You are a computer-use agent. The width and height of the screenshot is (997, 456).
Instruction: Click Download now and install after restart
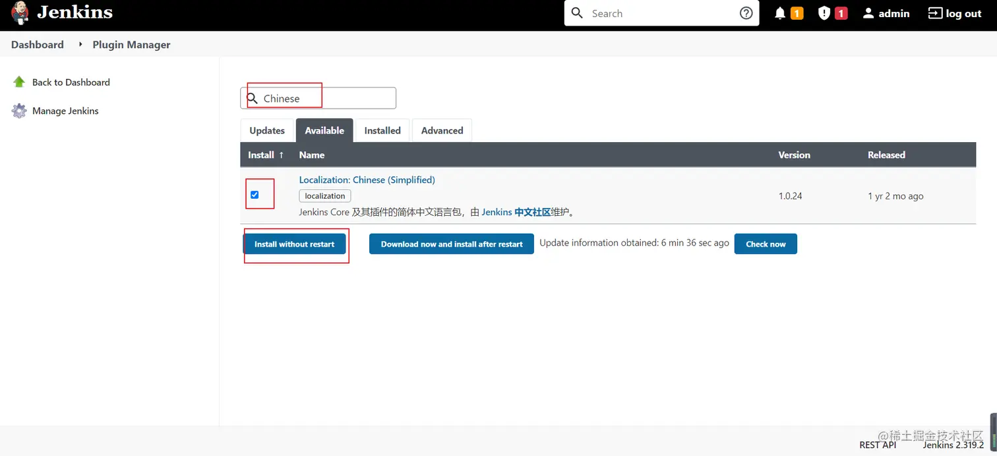tap(452, 244)
